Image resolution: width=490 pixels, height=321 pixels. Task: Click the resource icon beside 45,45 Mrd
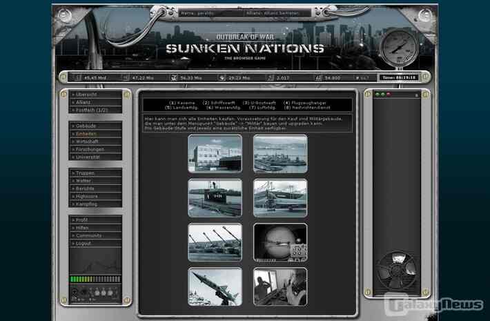coord(78,77)
